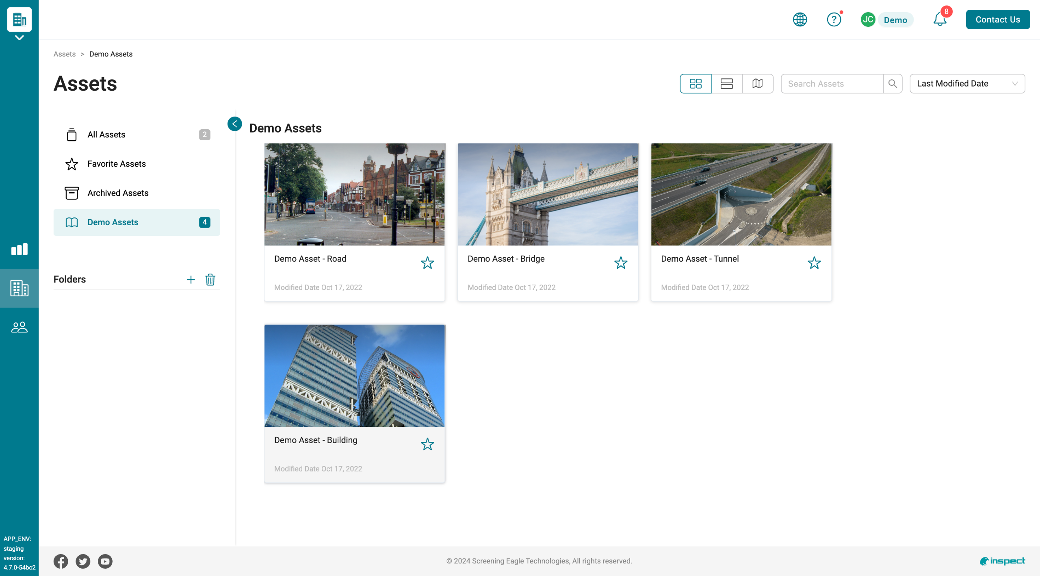
Task: Delete folder using the trash icon
Action: point(210,280)
